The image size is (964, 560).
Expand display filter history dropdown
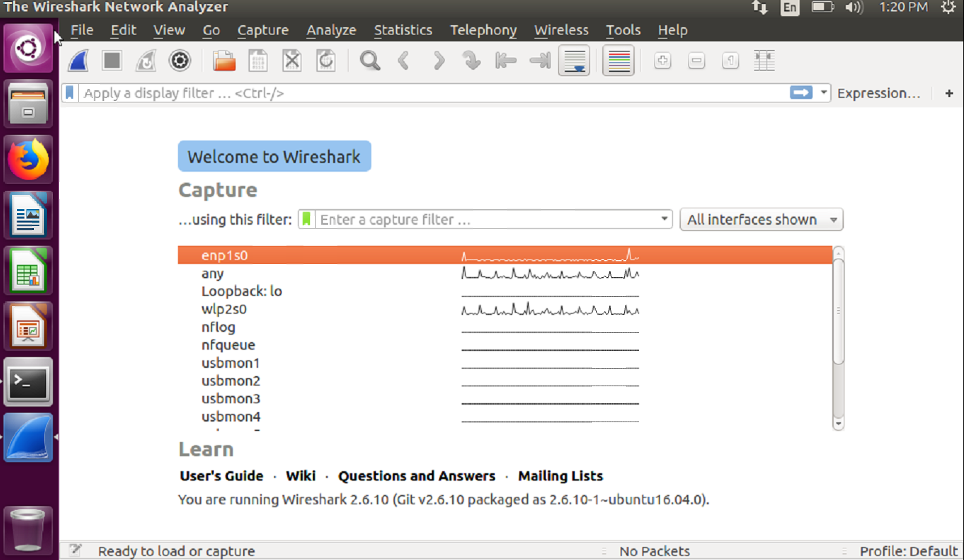tap(823, 93)
